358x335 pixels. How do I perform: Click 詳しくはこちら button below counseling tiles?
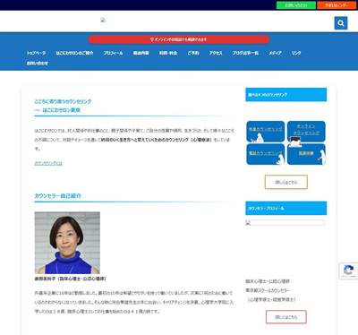(x=286, y=182)
